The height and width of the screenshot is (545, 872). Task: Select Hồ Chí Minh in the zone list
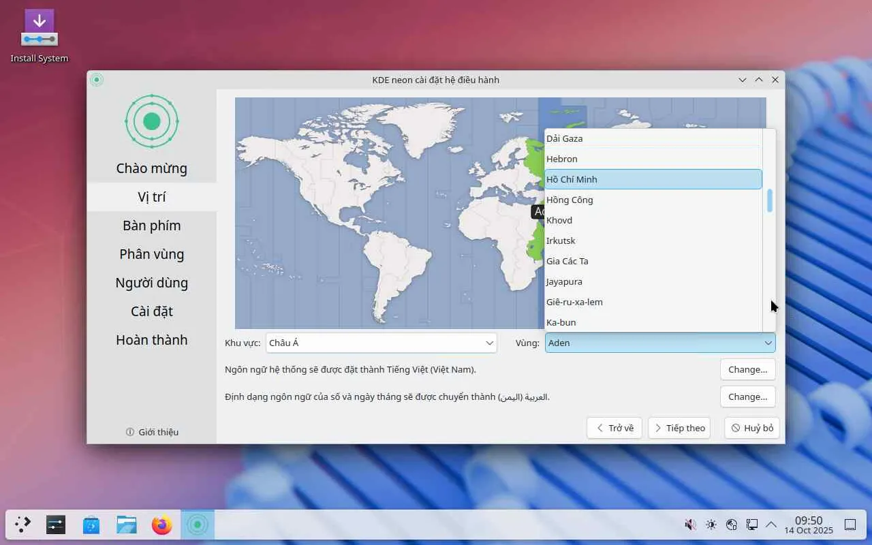[653, 179]
